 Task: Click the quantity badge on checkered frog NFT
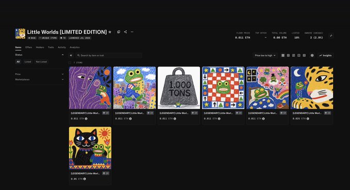click(x=239, y=113)
